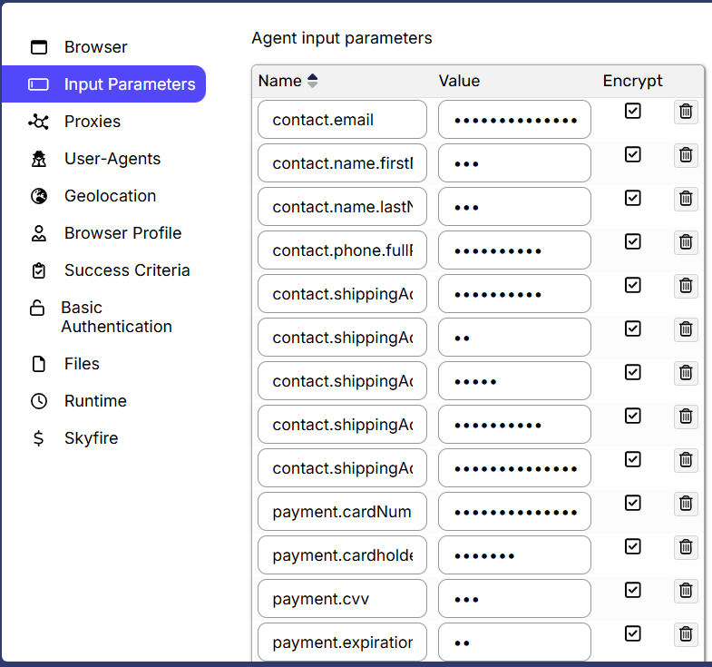Toggle Encrypt checkbox for payment.cvv

pos(633,590)
